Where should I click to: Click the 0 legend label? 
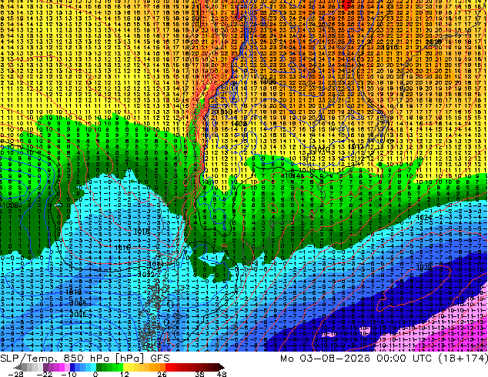(x=95, y=374)
